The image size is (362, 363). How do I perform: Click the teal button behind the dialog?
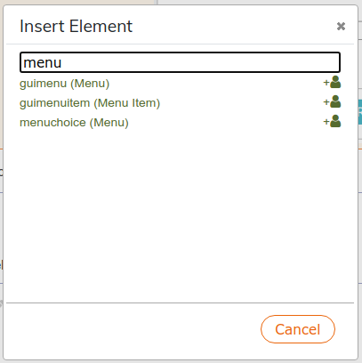(x=360, y=112)
